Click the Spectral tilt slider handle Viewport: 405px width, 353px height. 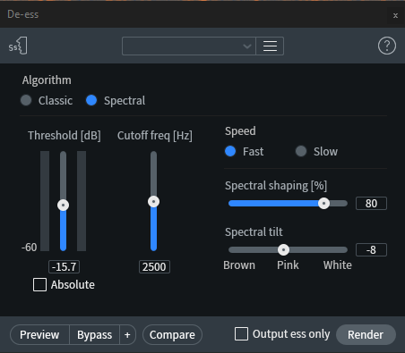point(283,249)
